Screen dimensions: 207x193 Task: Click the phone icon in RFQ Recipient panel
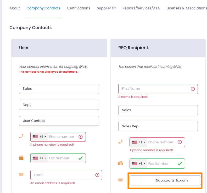120,142
